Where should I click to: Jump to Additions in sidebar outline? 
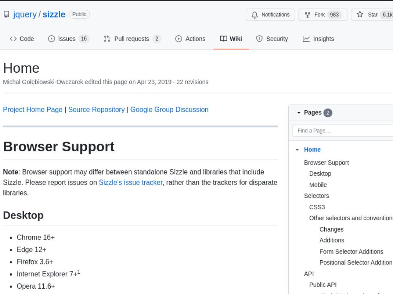pyautogui.click(x=332, y=240)
